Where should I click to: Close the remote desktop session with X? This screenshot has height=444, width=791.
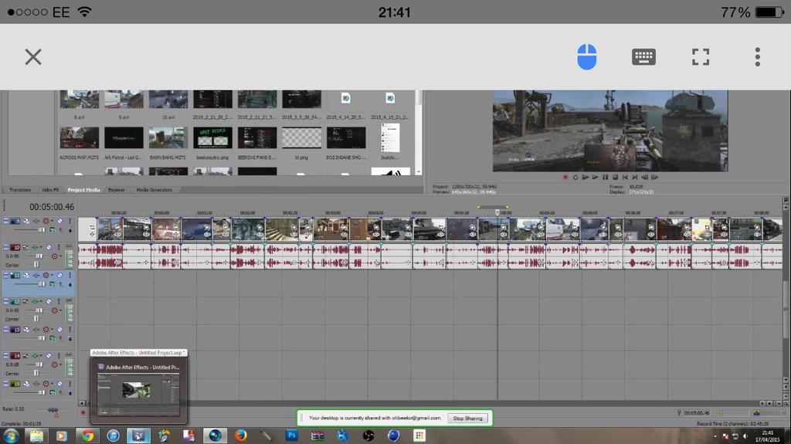(x=33, y=57)
